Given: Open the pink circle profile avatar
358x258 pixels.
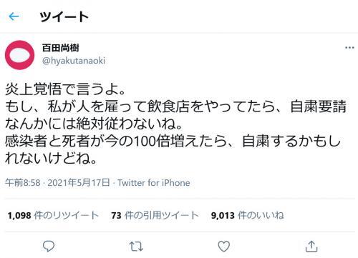Looking at the screenshot, I should pos(20,55).
